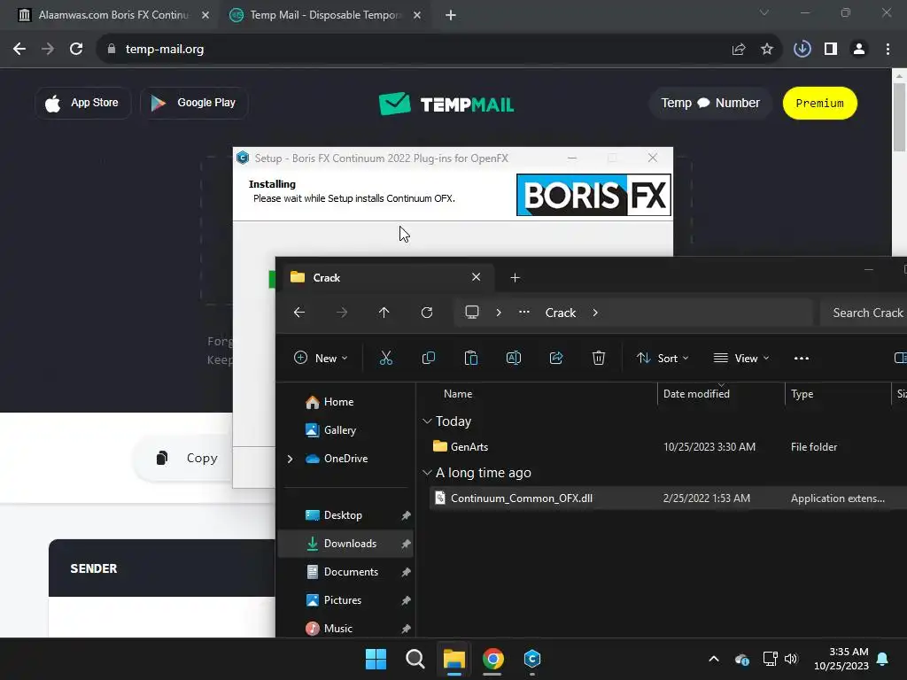Open the Chrome profile icon
Viewport: 907px width, 680px height.
click(x=859, y=50)
